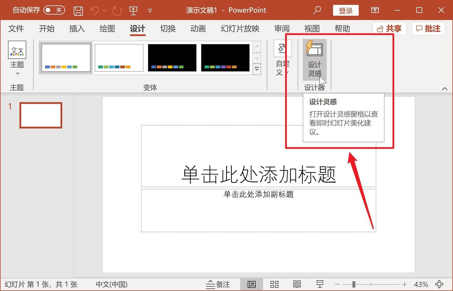Fit slide to current window icon

click(x=439, y=284)
